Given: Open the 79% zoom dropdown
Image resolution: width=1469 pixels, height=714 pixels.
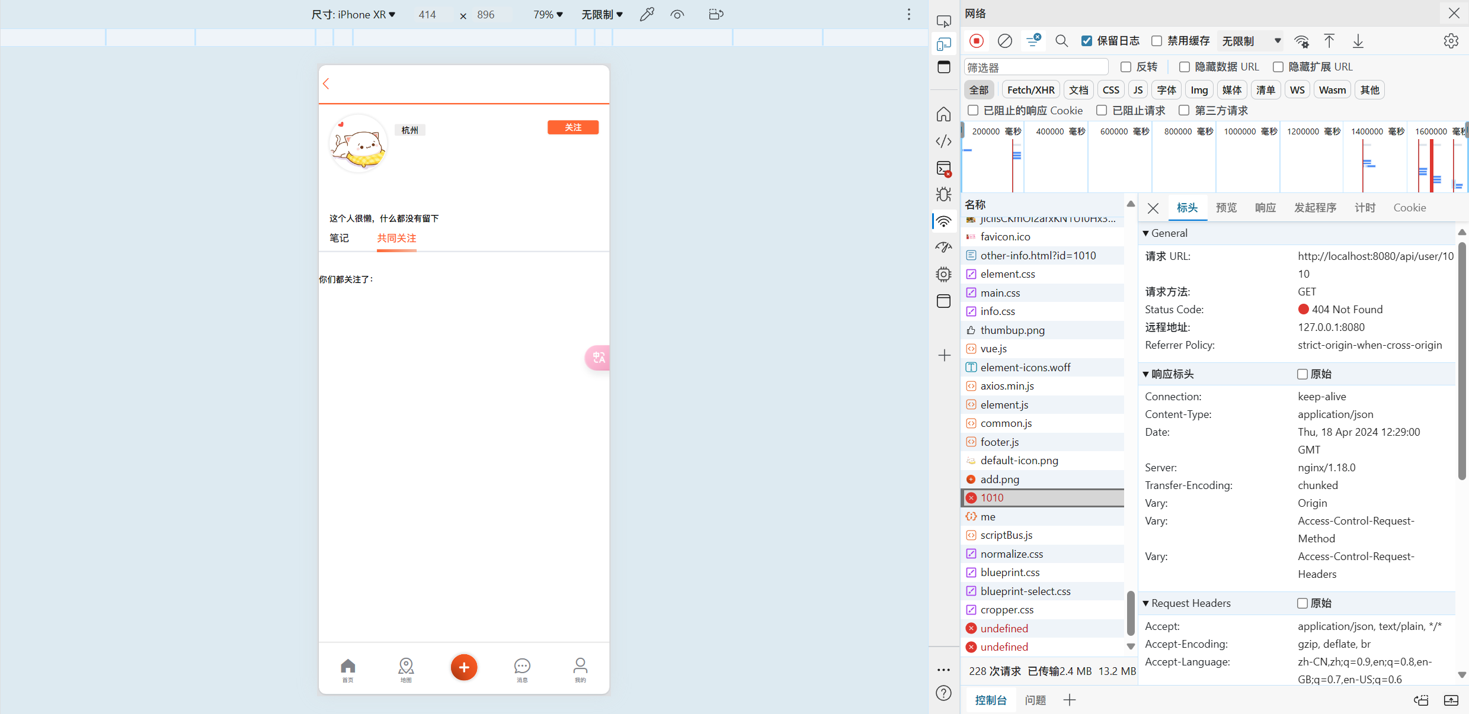Looking at the screenshot, I should 548,14.
